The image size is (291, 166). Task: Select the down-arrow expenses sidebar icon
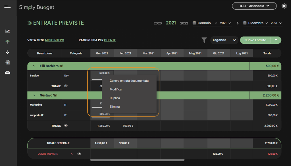8,52
